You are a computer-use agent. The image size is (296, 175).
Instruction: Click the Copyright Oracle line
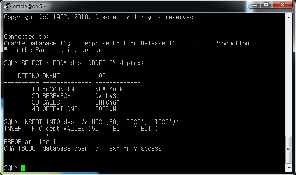(x=100, y=17)
